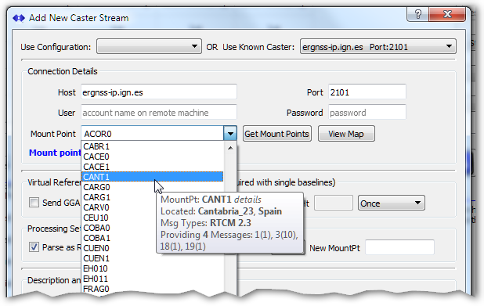This screenshot has height=306, width=484.
Task: Click the blue Mount point link text
Action: pyautogui.click(x=55, y=153)
